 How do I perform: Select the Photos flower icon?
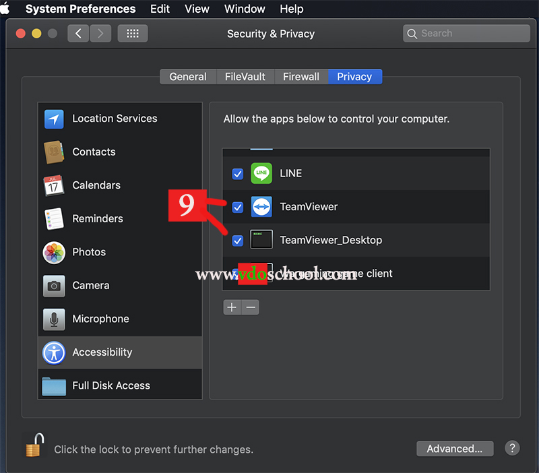pos(54,252)
